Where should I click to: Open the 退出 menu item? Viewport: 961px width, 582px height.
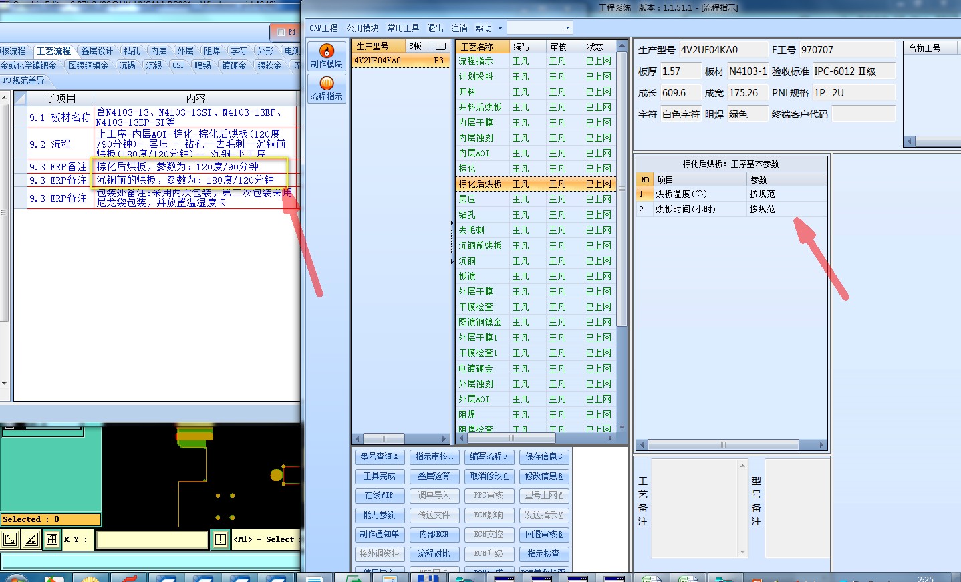coord(435,28)
